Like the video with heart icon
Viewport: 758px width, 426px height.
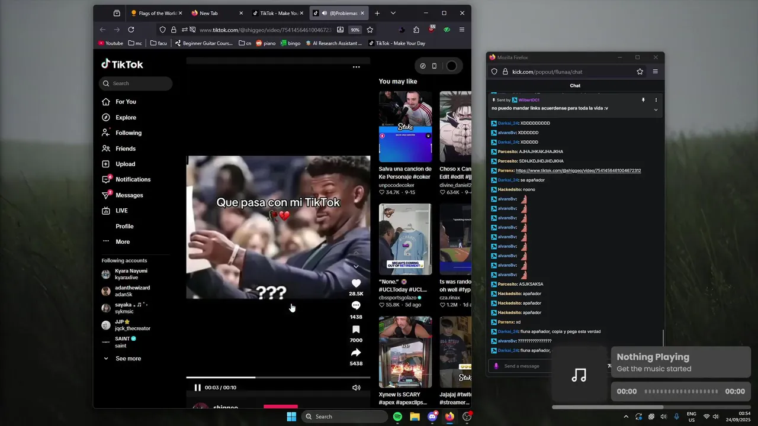(x=356, y=283)
